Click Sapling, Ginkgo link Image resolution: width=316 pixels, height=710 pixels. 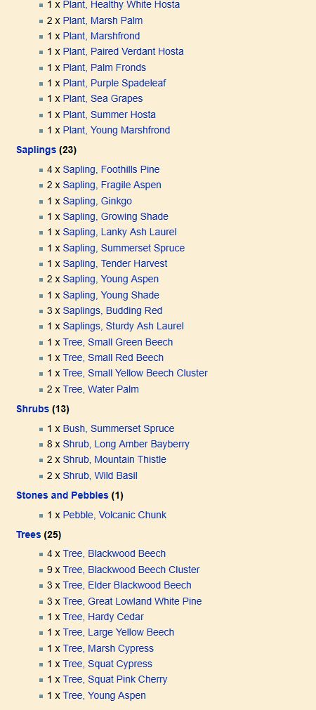coord(98,201)
